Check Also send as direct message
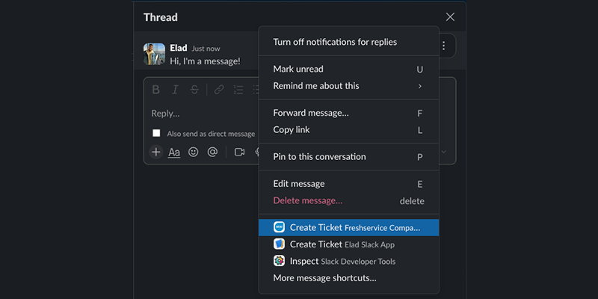The height and width of the screenshot is (299, 598). (156, 133)
